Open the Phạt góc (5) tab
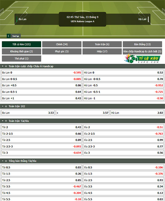Screen dimensions: 165x201 (62, 52)
